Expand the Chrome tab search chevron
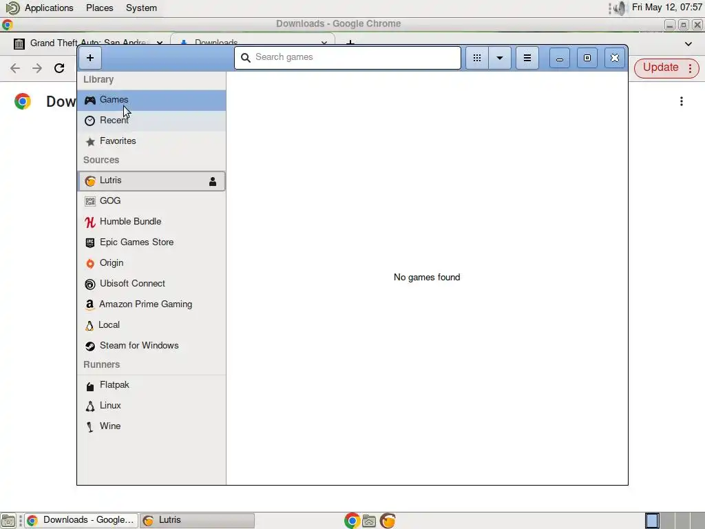 click(688, 44)
